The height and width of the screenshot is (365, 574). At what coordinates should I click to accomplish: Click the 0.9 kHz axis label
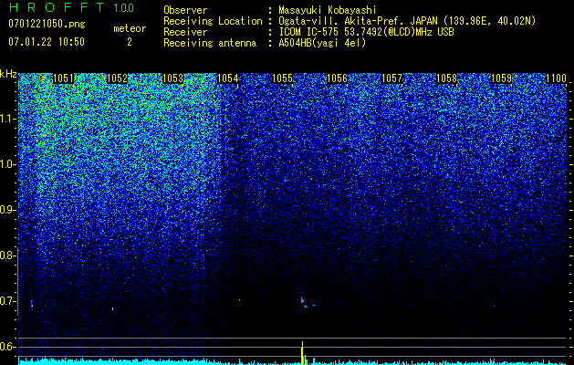click(x=6, y=210)
